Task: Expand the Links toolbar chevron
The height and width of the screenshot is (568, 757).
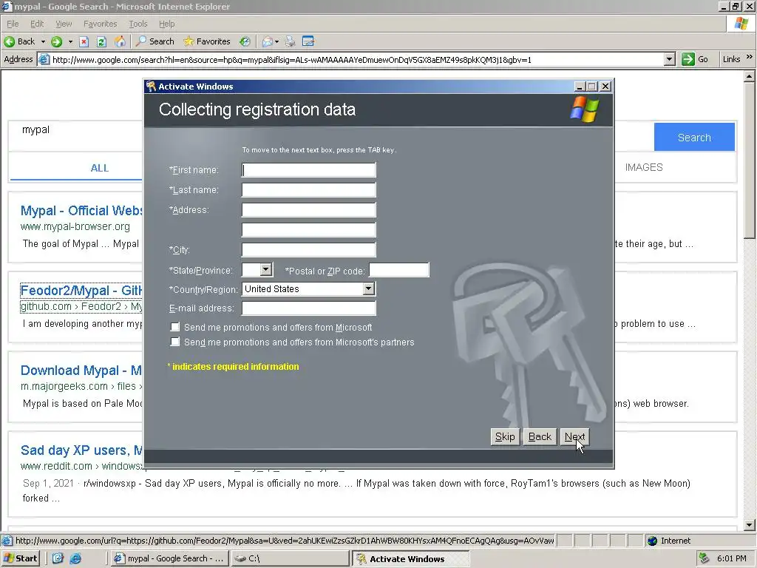Action: [x=750, y=57]
